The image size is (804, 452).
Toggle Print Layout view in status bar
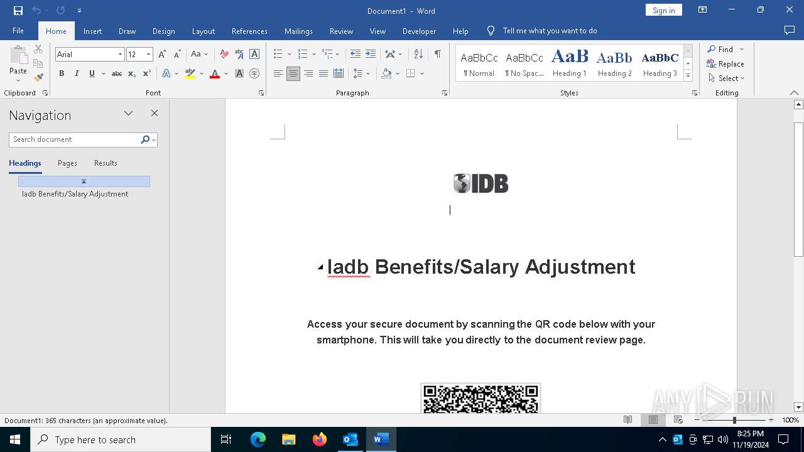tap(653, 420)
